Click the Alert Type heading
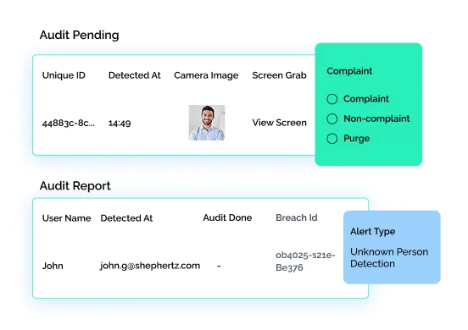Viewport: 468px width, 330px height. [373, 231]
